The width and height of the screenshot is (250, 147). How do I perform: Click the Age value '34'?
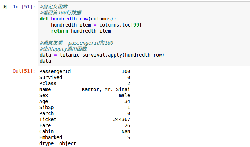pyautogui.click(x=127, y=101)
